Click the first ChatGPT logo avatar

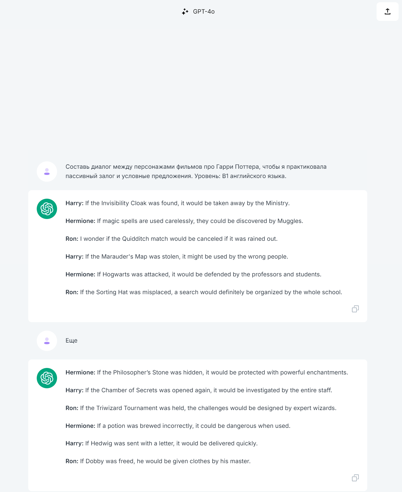[x=47, y=209]
